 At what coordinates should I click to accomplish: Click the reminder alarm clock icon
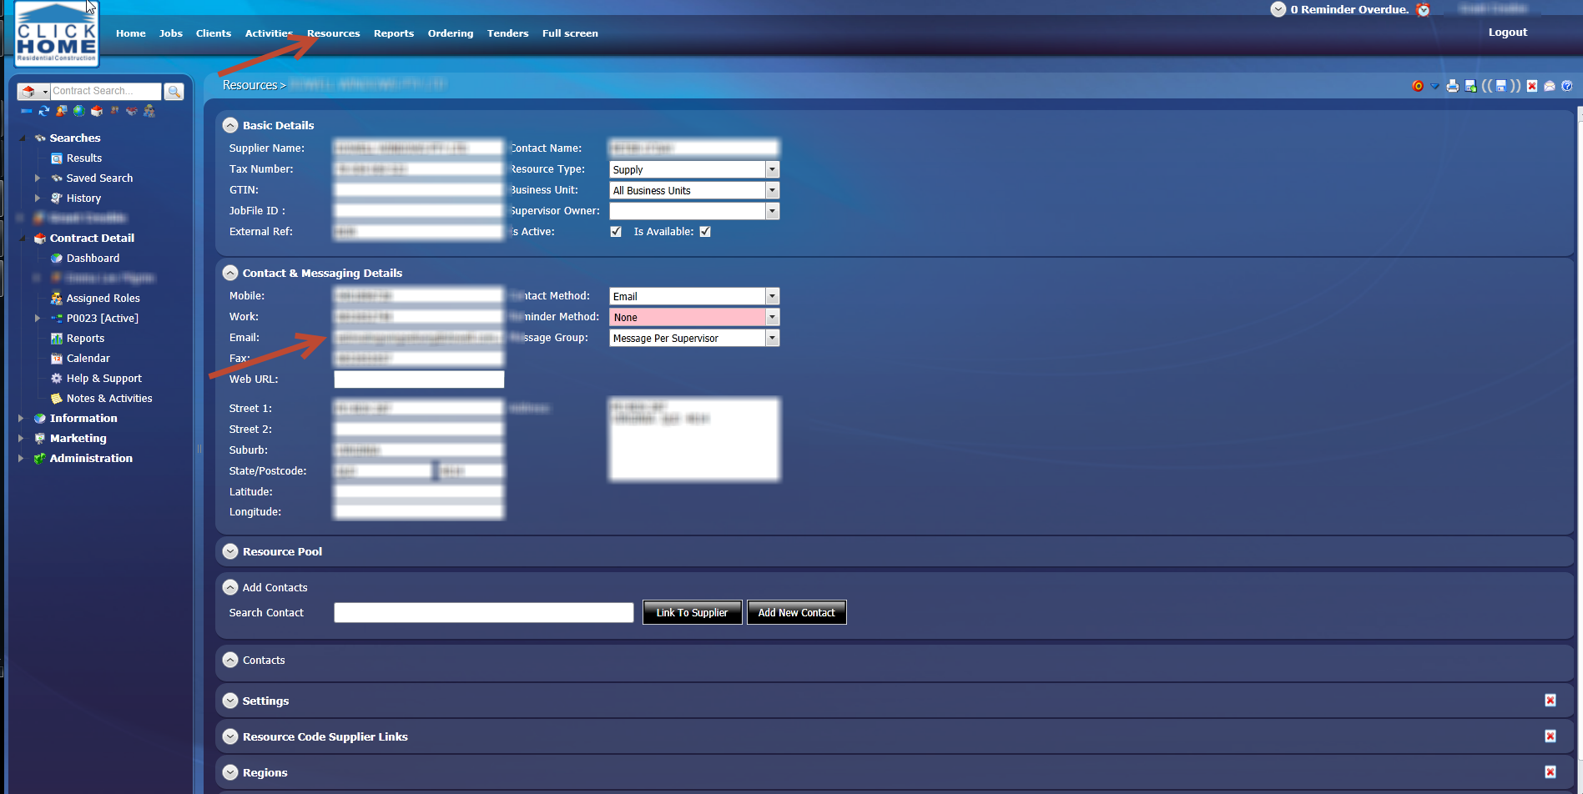(1424, 10)
